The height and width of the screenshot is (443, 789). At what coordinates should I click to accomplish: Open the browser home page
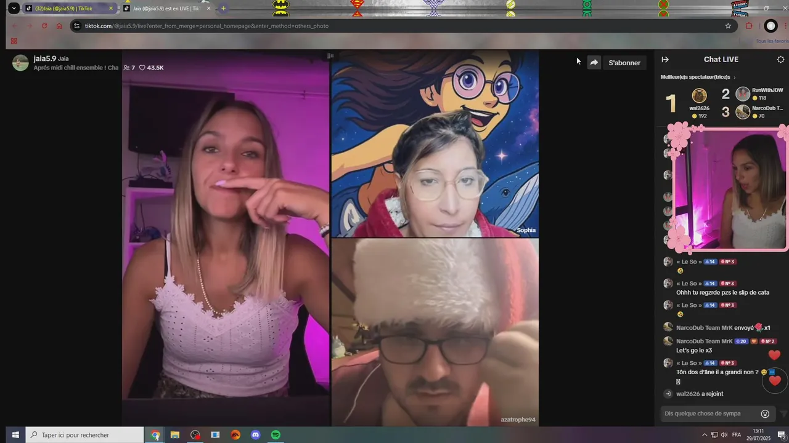tap(59, 26)
